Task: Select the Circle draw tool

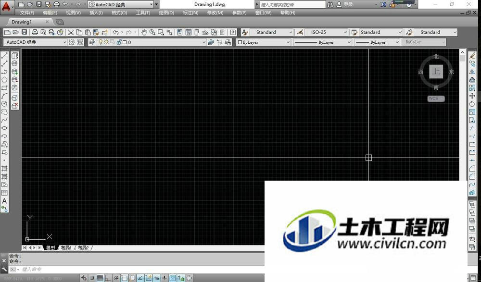Action: 4,104
